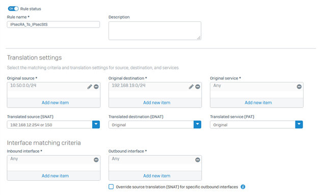Image resolution: width=326 pixels, height=195 pixels.
Task: Focus the Rule name input field
Action: pos(53,24)
